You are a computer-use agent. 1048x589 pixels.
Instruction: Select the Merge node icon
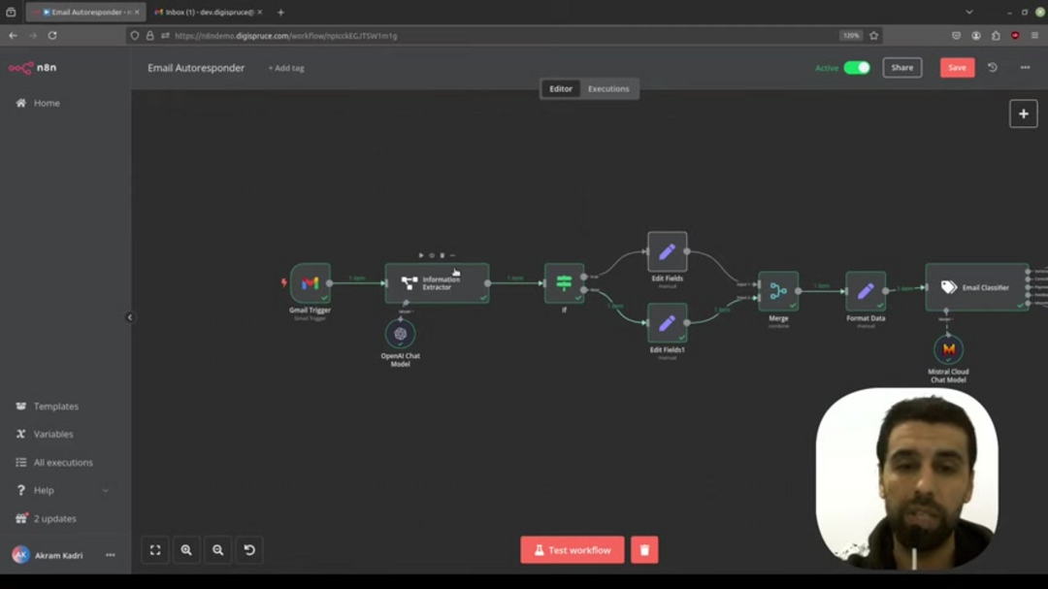coord(778,290)
